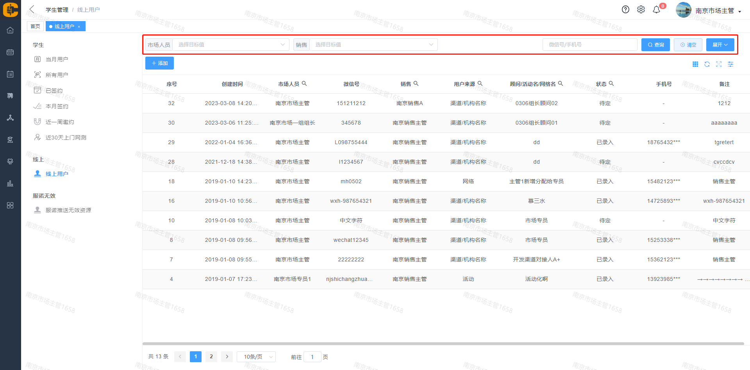This screenshot has width=750, height=370.
Task: Click the home icon in left sidebar
Action: [x=10, y=30]
